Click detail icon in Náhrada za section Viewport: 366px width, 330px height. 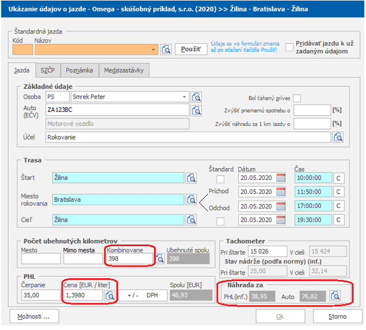click(x=336, y=295)
